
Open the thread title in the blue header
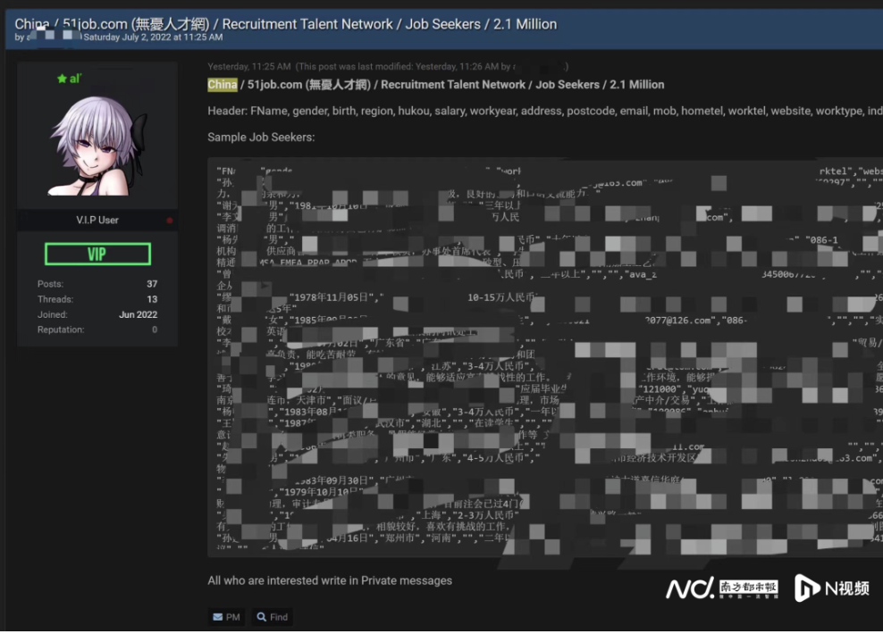[285, 24]
